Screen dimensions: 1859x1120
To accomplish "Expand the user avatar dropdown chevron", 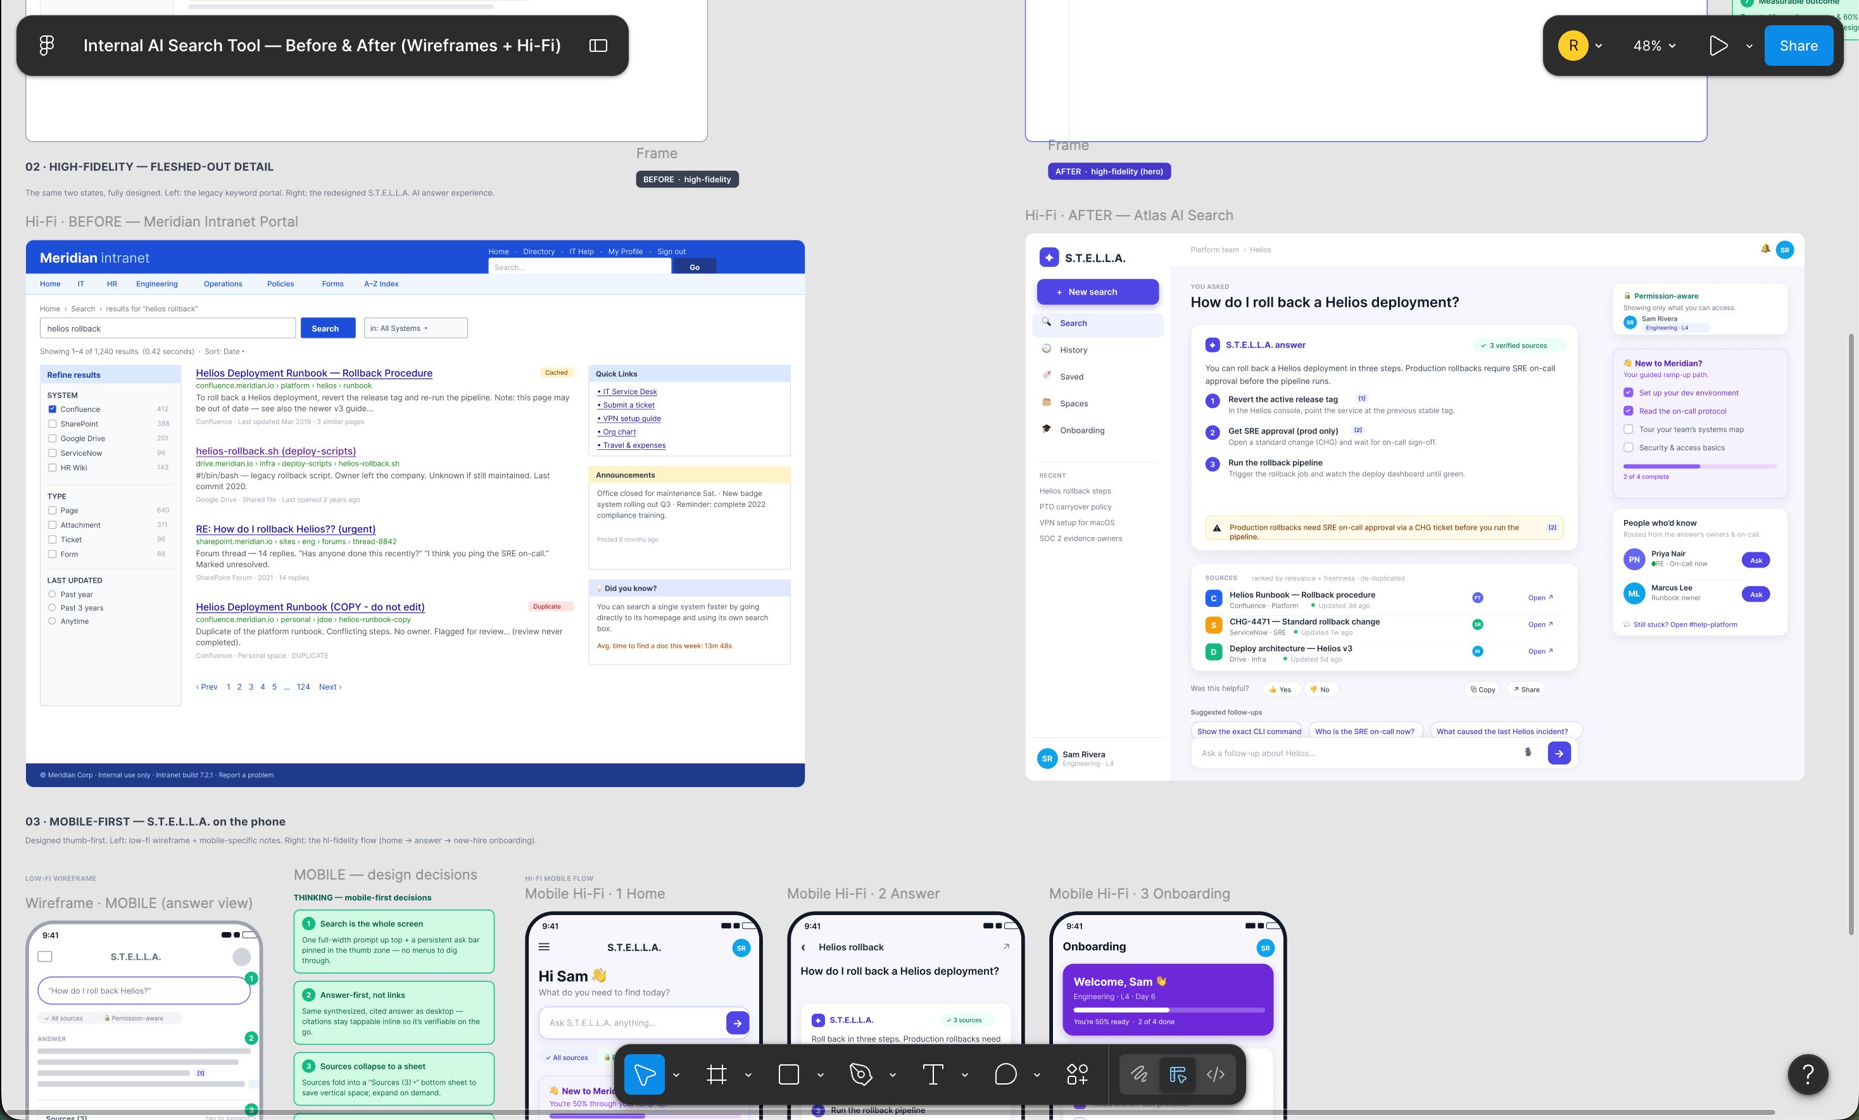I will (x=1599, y=46).
